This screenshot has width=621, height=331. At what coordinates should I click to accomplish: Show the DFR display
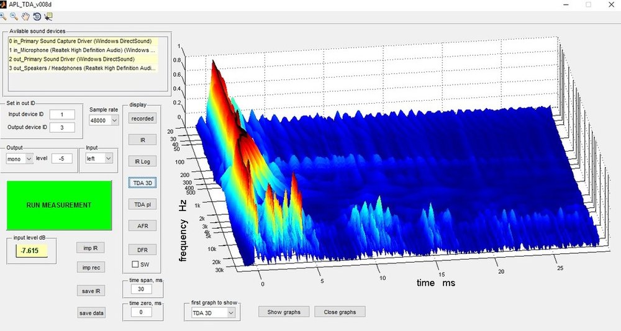[x=143, y=250]
